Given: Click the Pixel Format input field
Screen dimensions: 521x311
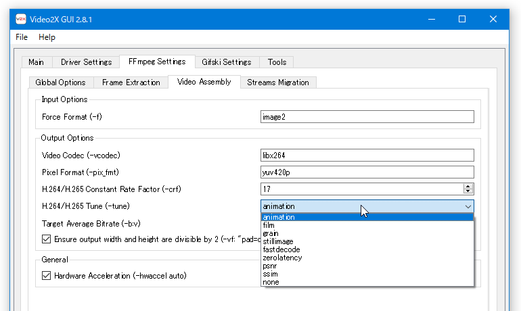Looking at the screenshot, I should click(x=367, y=172).
